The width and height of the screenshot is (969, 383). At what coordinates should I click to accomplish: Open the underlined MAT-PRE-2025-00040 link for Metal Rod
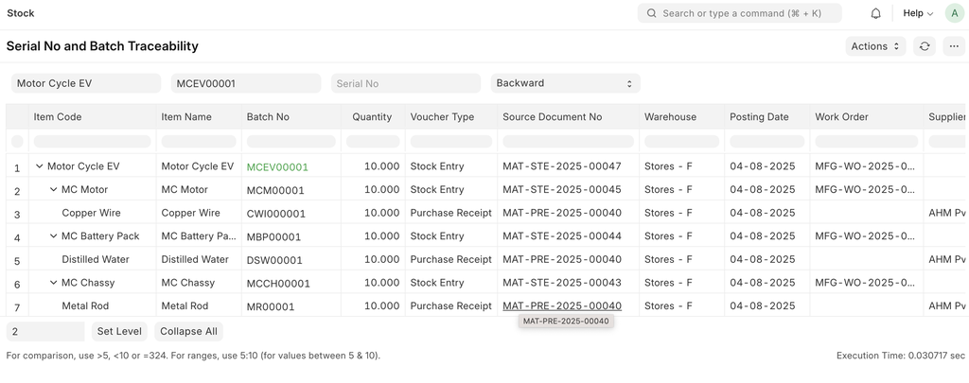(561, 305)
